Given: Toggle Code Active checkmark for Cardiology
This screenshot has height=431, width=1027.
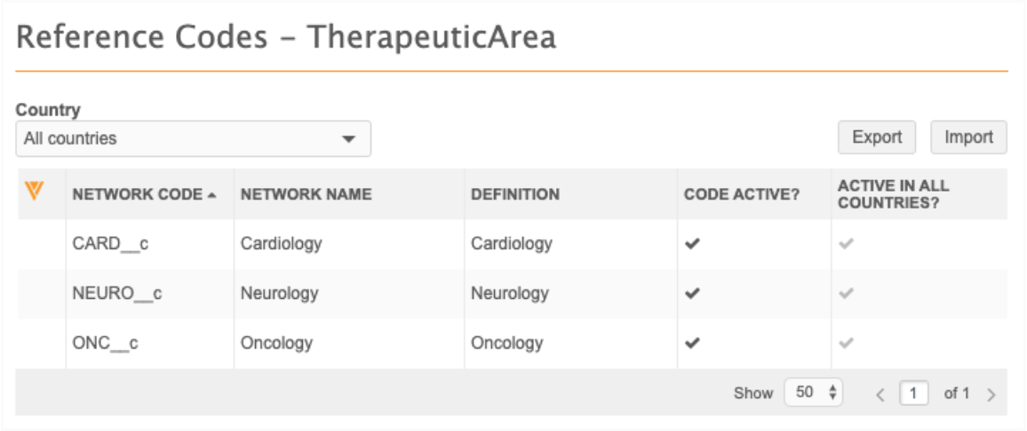Looking at the screenshot, I should click(692, 244).
